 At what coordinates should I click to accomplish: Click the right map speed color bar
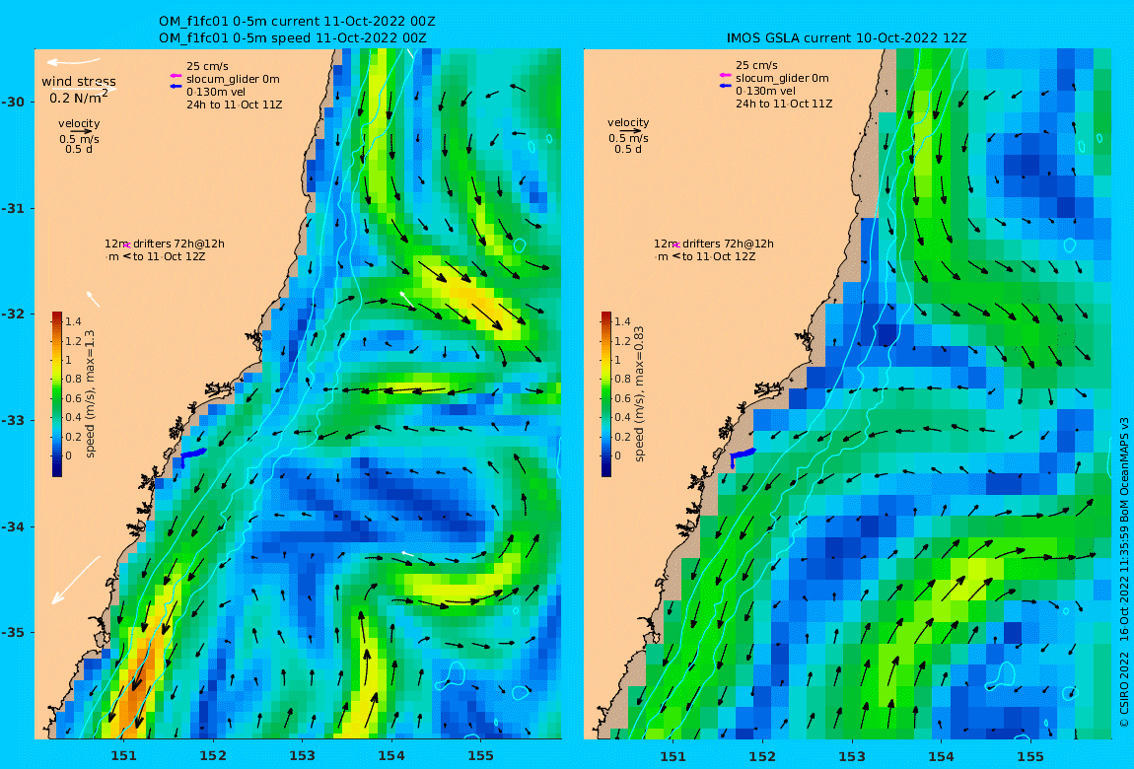point(606,394)
